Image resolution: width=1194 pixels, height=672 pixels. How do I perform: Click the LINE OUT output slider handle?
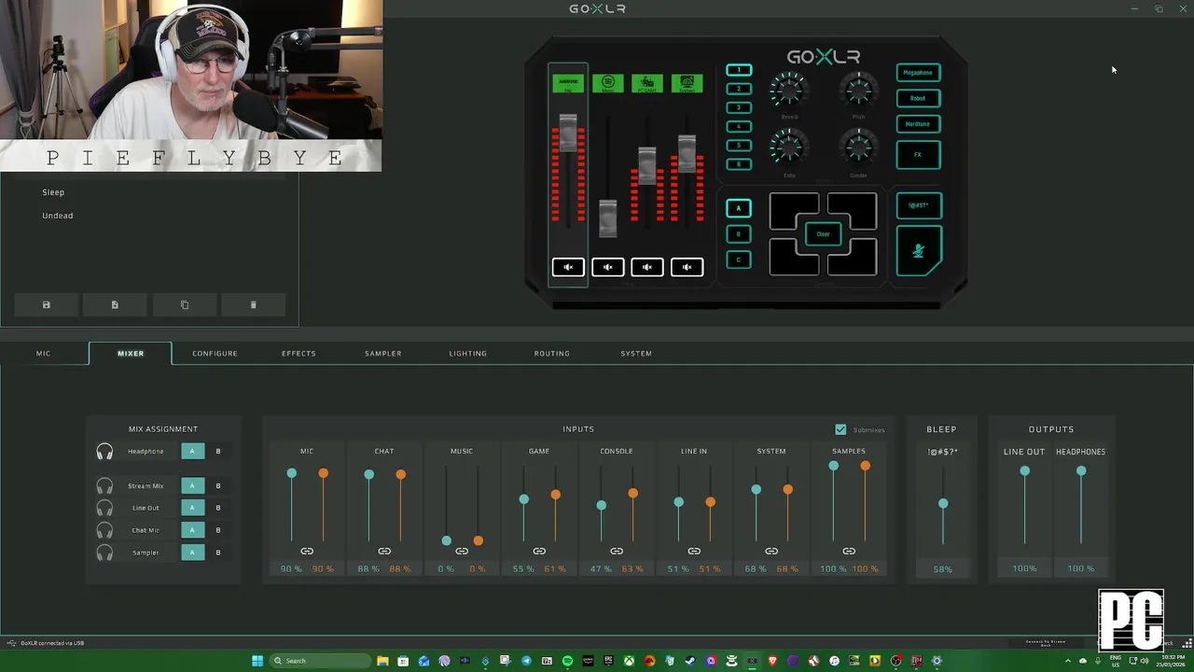tap(1024, 471)
